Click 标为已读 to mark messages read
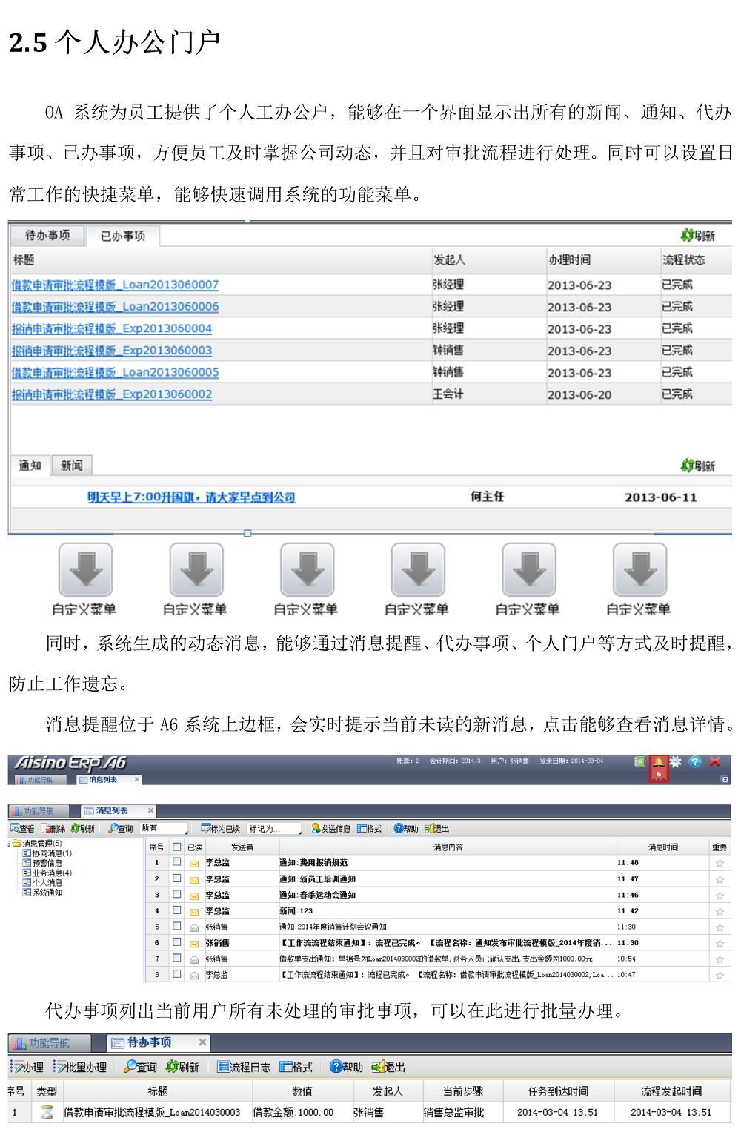Image resolution: width=741 pixels, height=1135 pixels. pyautogui.click(x=221, y=829)
